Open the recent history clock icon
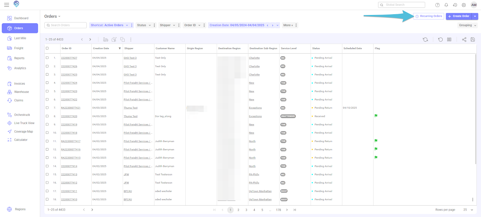Viewport: 481px width, 217px height. point(455,5)
